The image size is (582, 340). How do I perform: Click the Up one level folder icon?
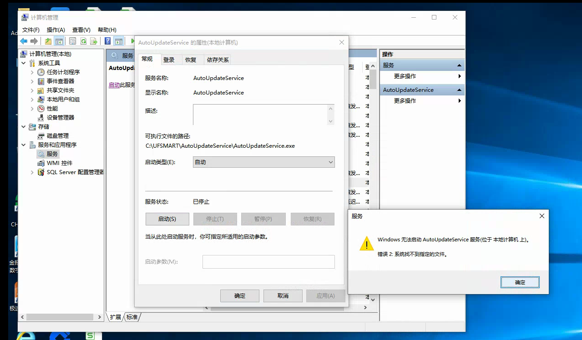[48, 41]
